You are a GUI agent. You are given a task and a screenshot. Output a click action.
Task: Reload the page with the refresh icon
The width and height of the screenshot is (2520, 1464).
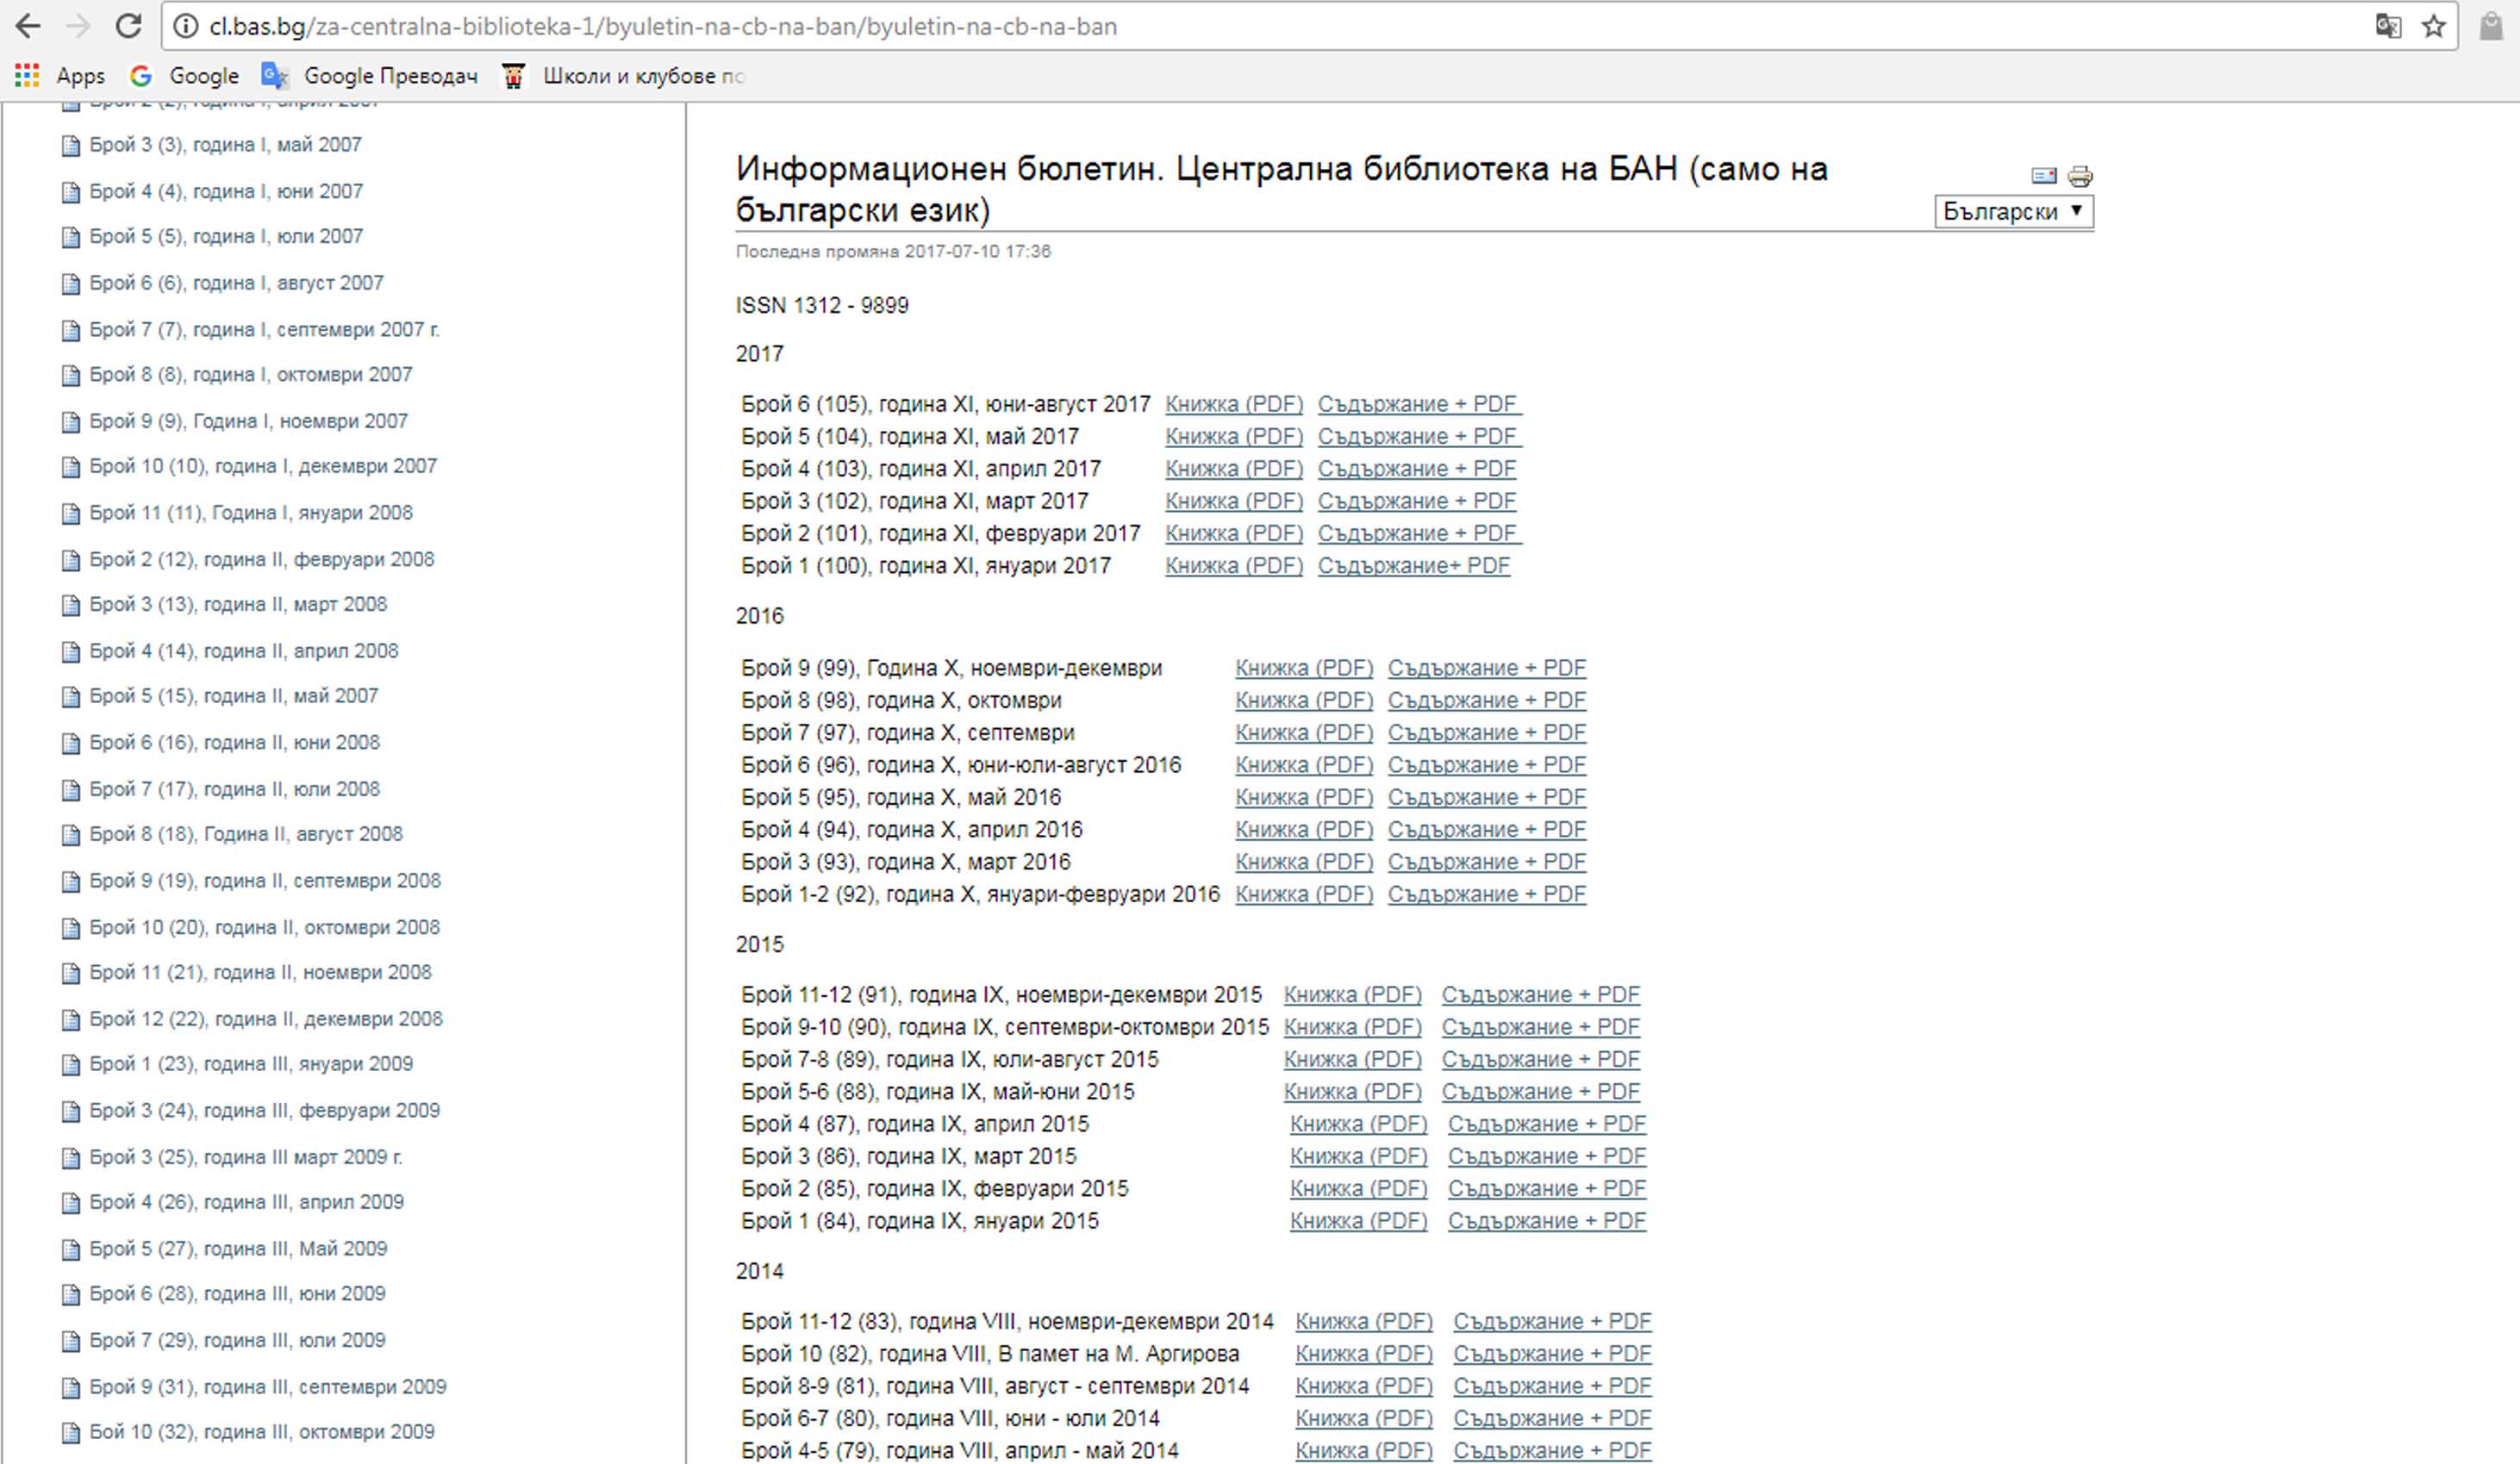(128, 26)
